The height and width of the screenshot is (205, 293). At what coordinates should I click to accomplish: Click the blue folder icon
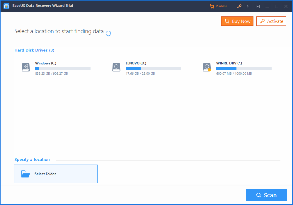point(25,174)
